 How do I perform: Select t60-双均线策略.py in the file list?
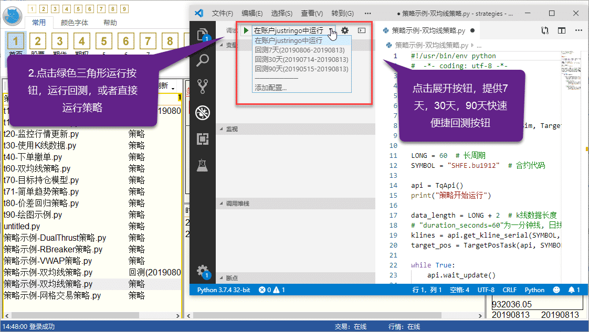(x=37, y=168)
